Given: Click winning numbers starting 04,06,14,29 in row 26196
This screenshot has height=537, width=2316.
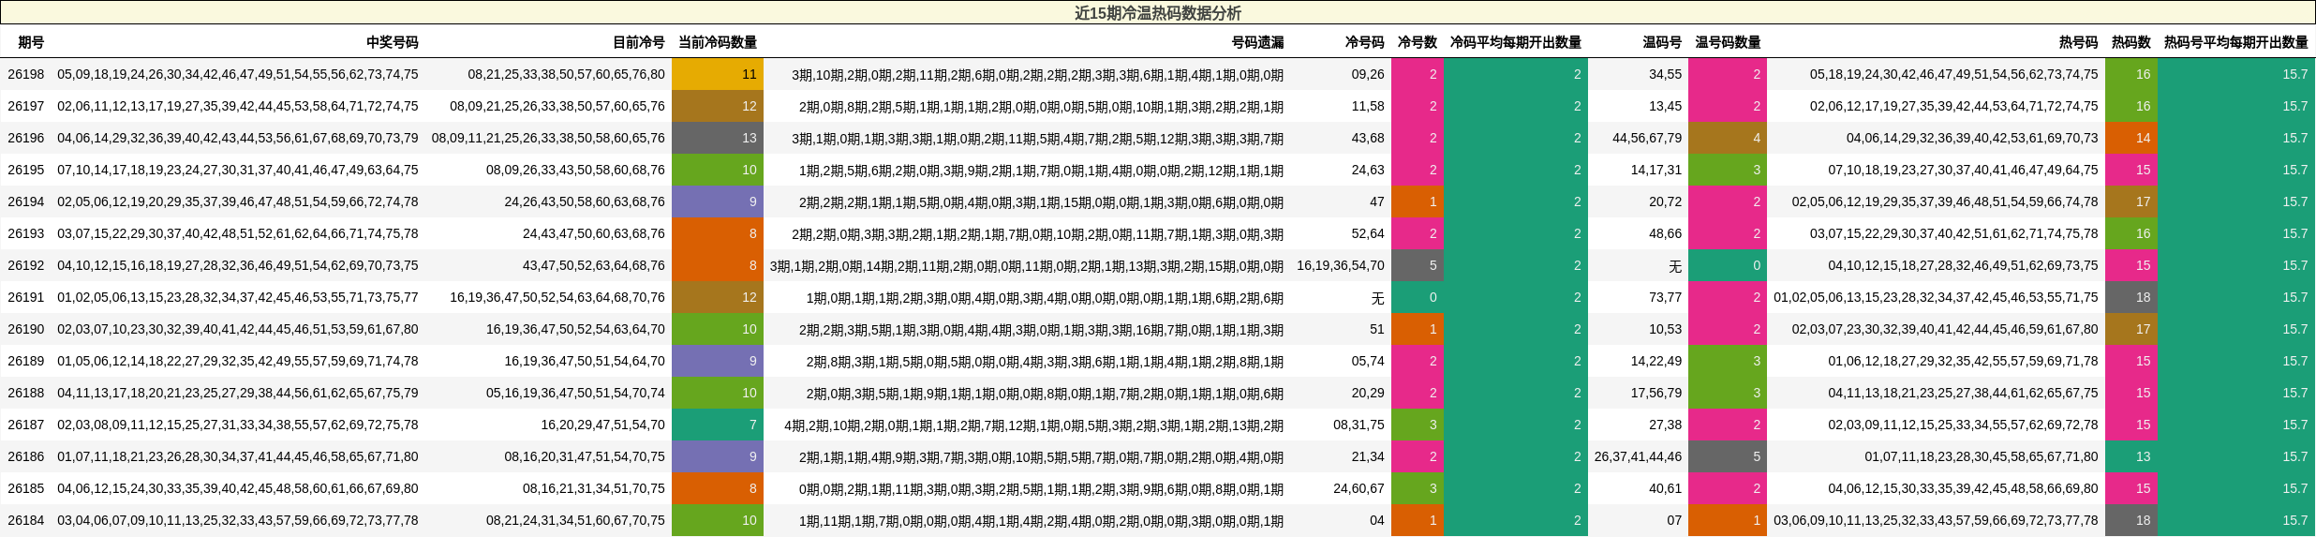Looking at the screenshot, I should pos(238,138).
